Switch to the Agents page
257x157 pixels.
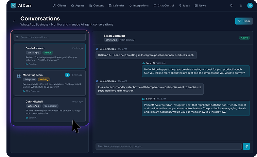pos(78,5)
